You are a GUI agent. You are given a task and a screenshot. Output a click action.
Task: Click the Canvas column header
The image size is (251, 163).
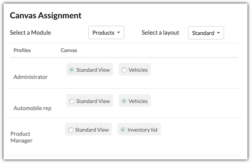pyautogui.click(x=69, y=50)
